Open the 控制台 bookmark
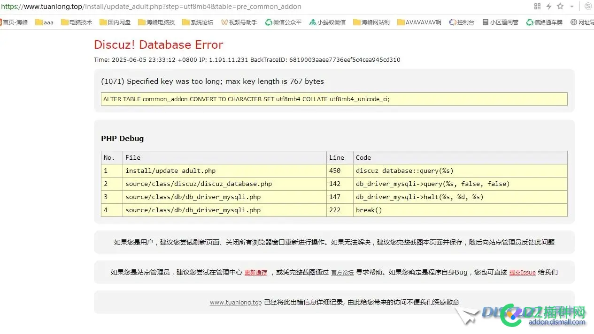Screen dimensions: 594x334 (462, 22)
